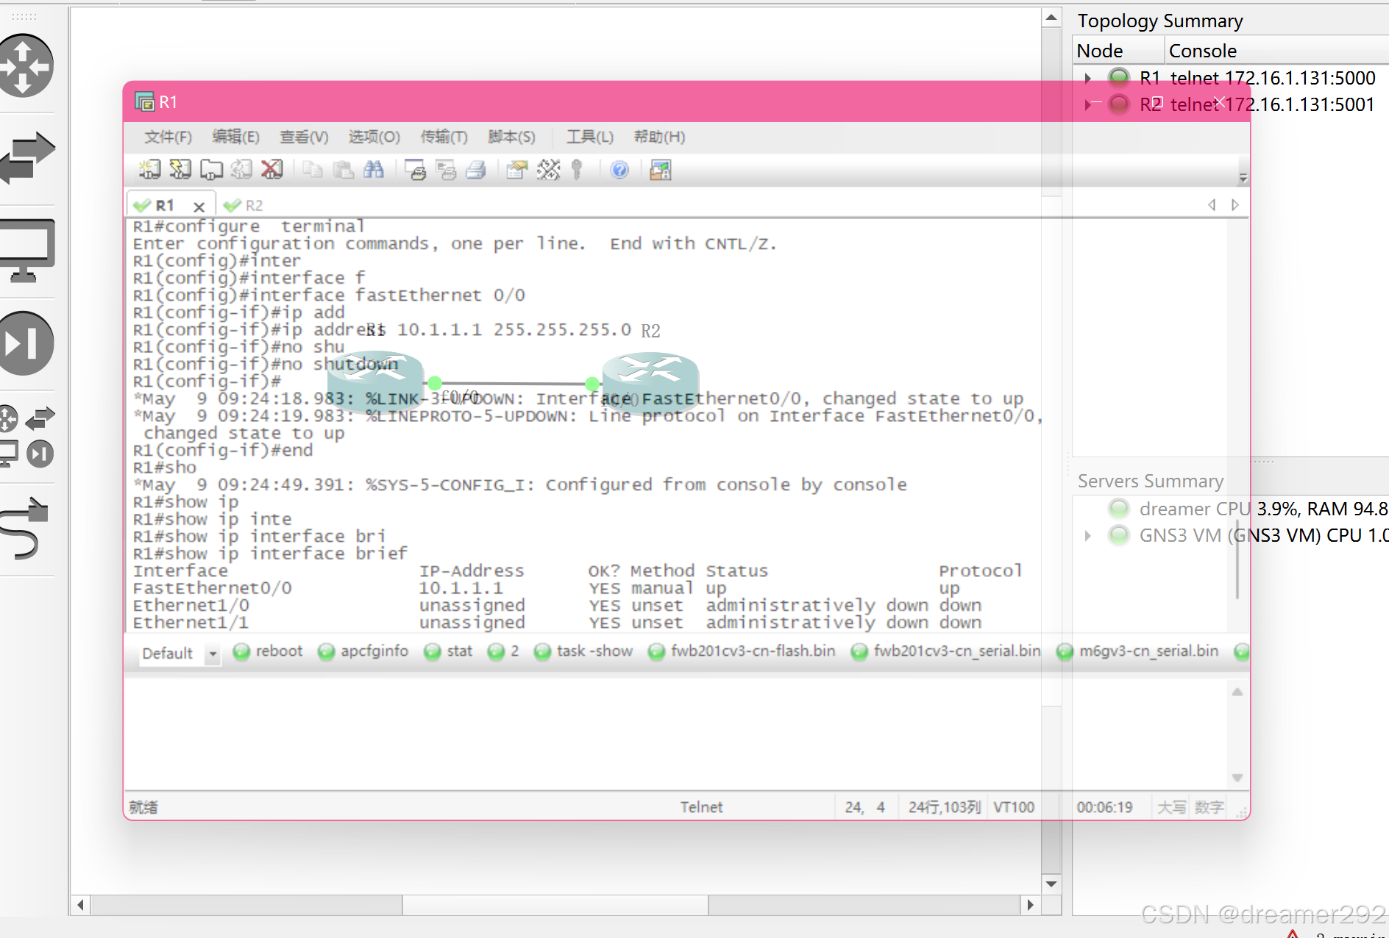The height and width of the screenshot is (938, 1389).
Task: Expand the R1 node in Topology Summary
Action: coord(1087,78)
